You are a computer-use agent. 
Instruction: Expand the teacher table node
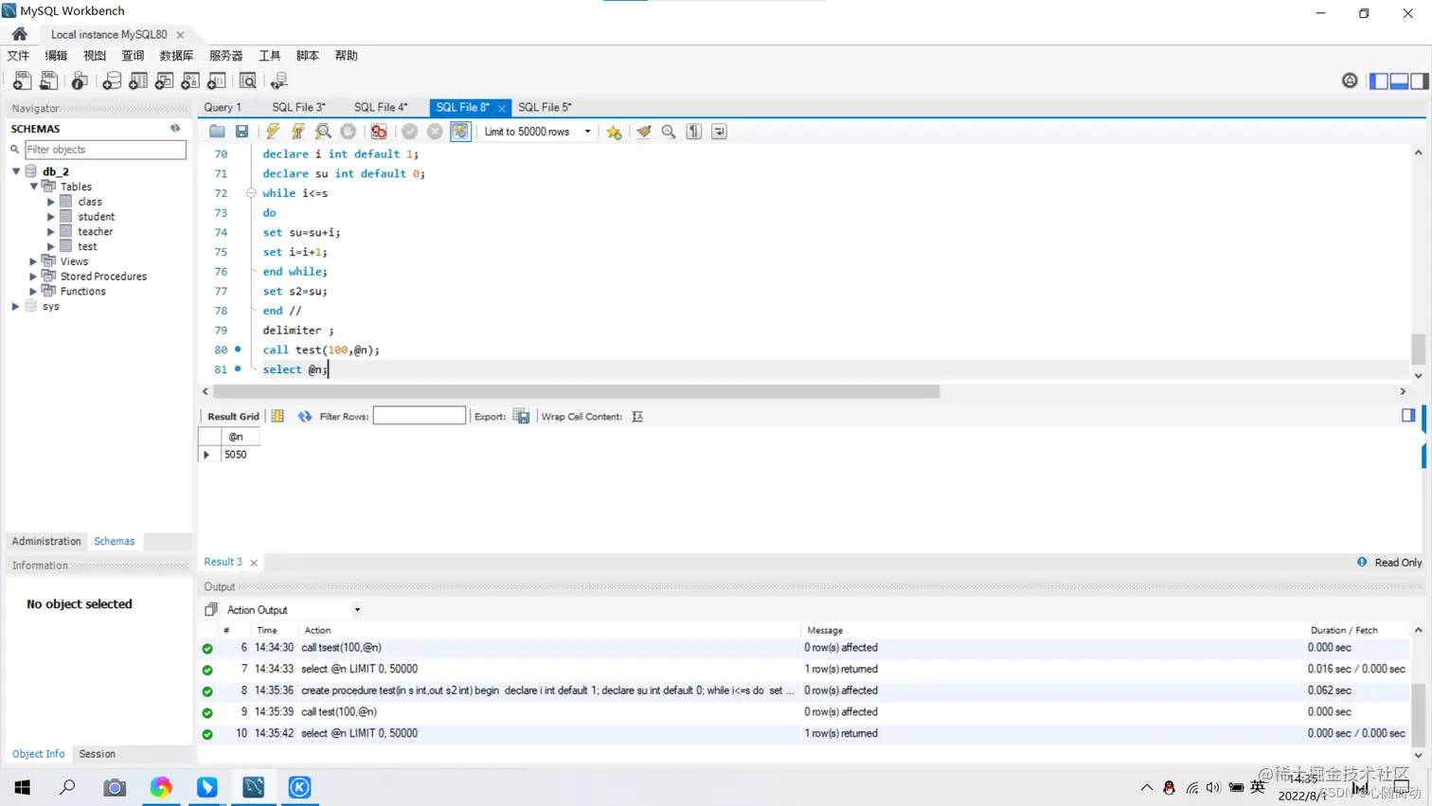click(x=51, y=232)
